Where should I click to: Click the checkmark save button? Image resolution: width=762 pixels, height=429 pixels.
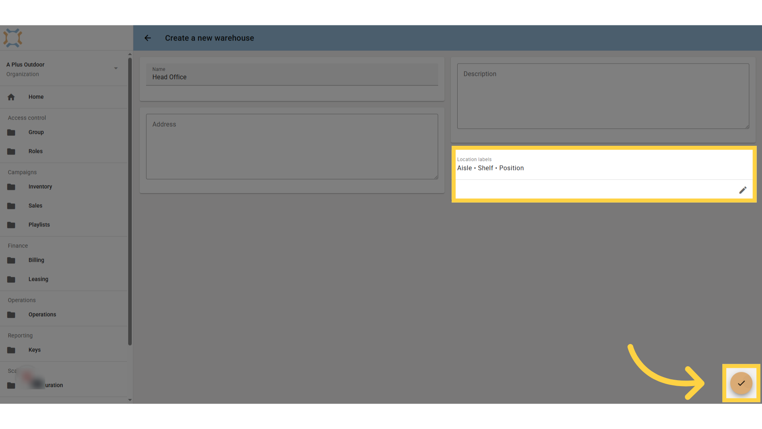click(741, 383)
